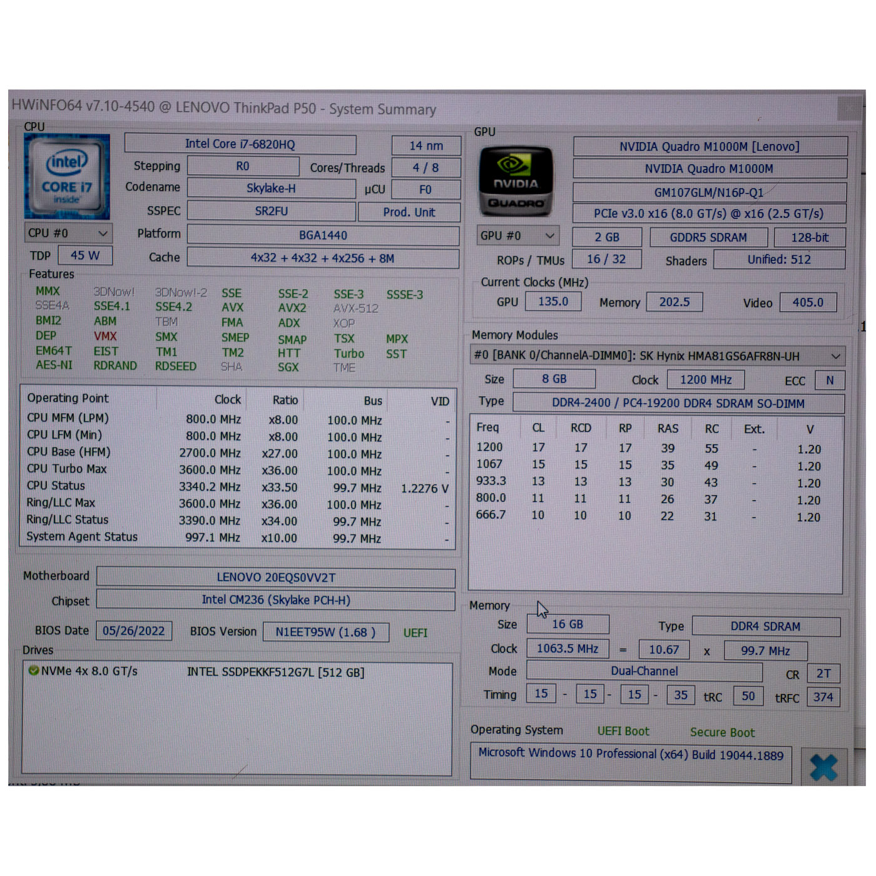The height and width of the screenshot is (876, 876).
Task: Click the red VMX feature flag
Action: pyautogui.click(x=105, y=336)
